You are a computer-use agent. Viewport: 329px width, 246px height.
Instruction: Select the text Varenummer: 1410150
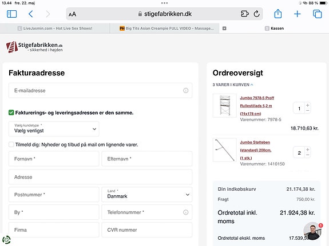[262, 164]
